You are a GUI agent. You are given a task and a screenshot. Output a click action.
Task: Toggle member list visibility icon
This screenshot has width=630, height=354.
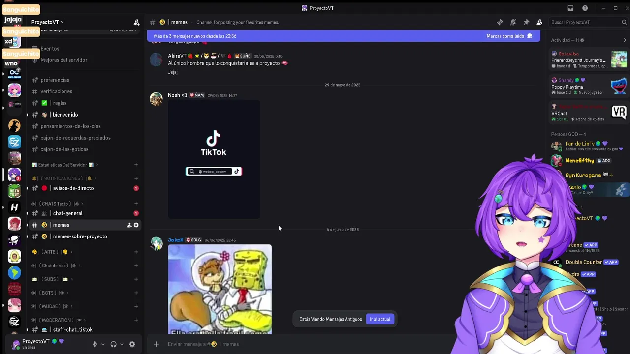tap(539, 22)
